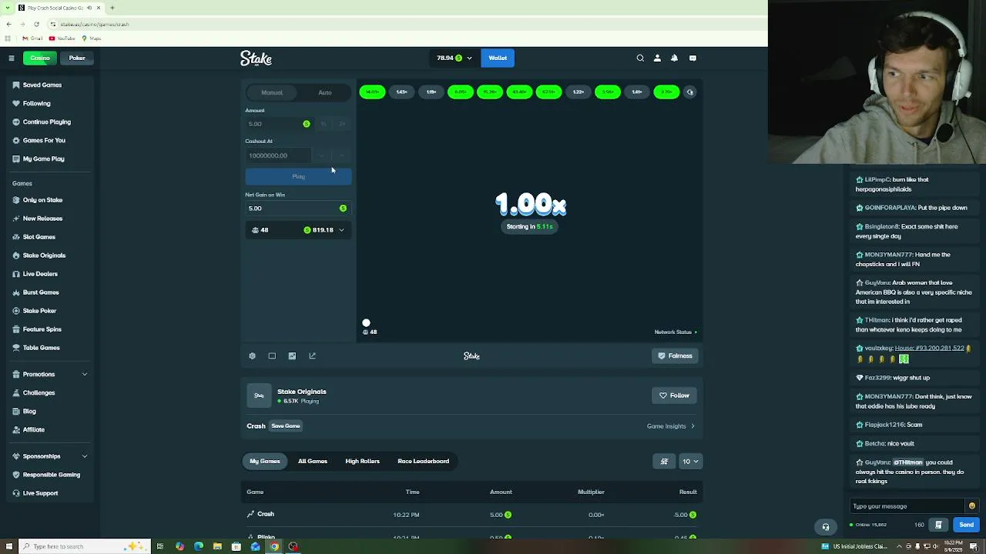Open the Fairness button
Viewport: 986px width, 554px height.
[x=676, y=355]
